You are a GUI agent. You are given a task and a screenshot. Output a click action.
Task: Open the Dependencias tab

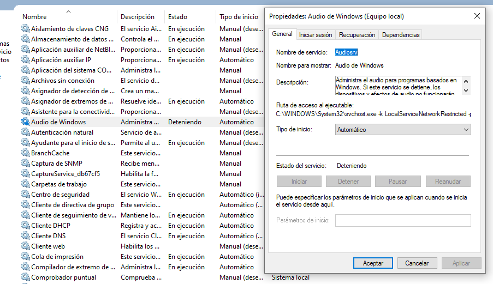(x=401, y=35)
